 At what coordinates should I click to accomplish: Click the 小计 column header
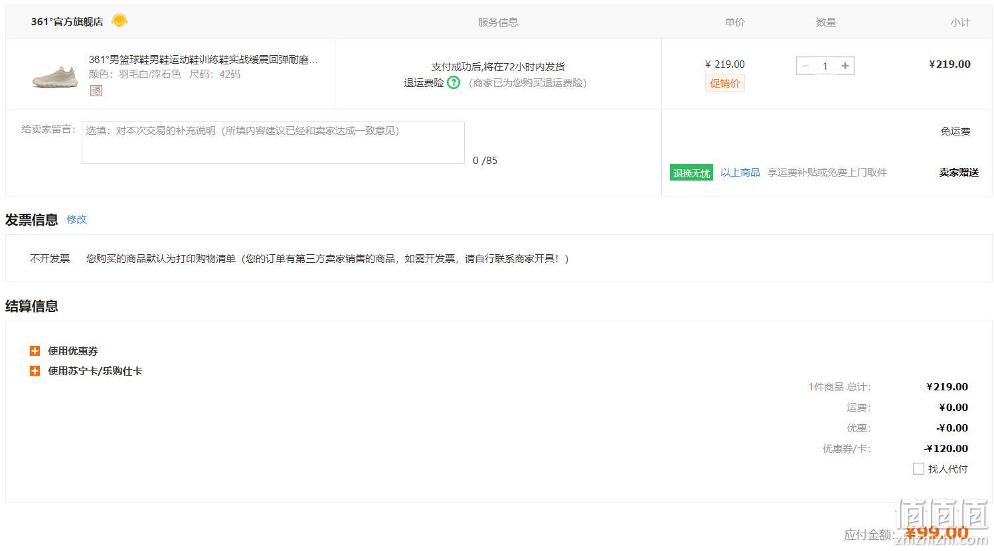960,22
